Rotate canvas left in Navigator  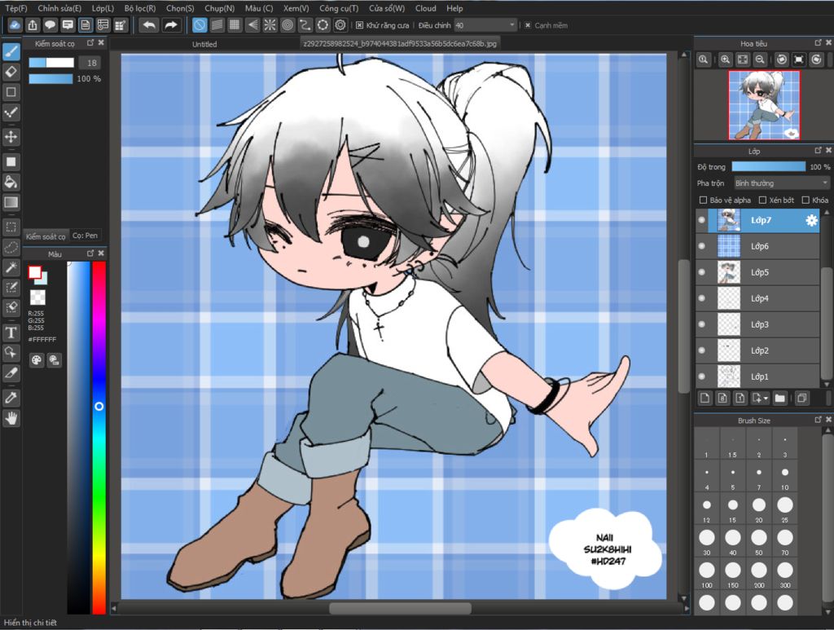pos(781,60)
